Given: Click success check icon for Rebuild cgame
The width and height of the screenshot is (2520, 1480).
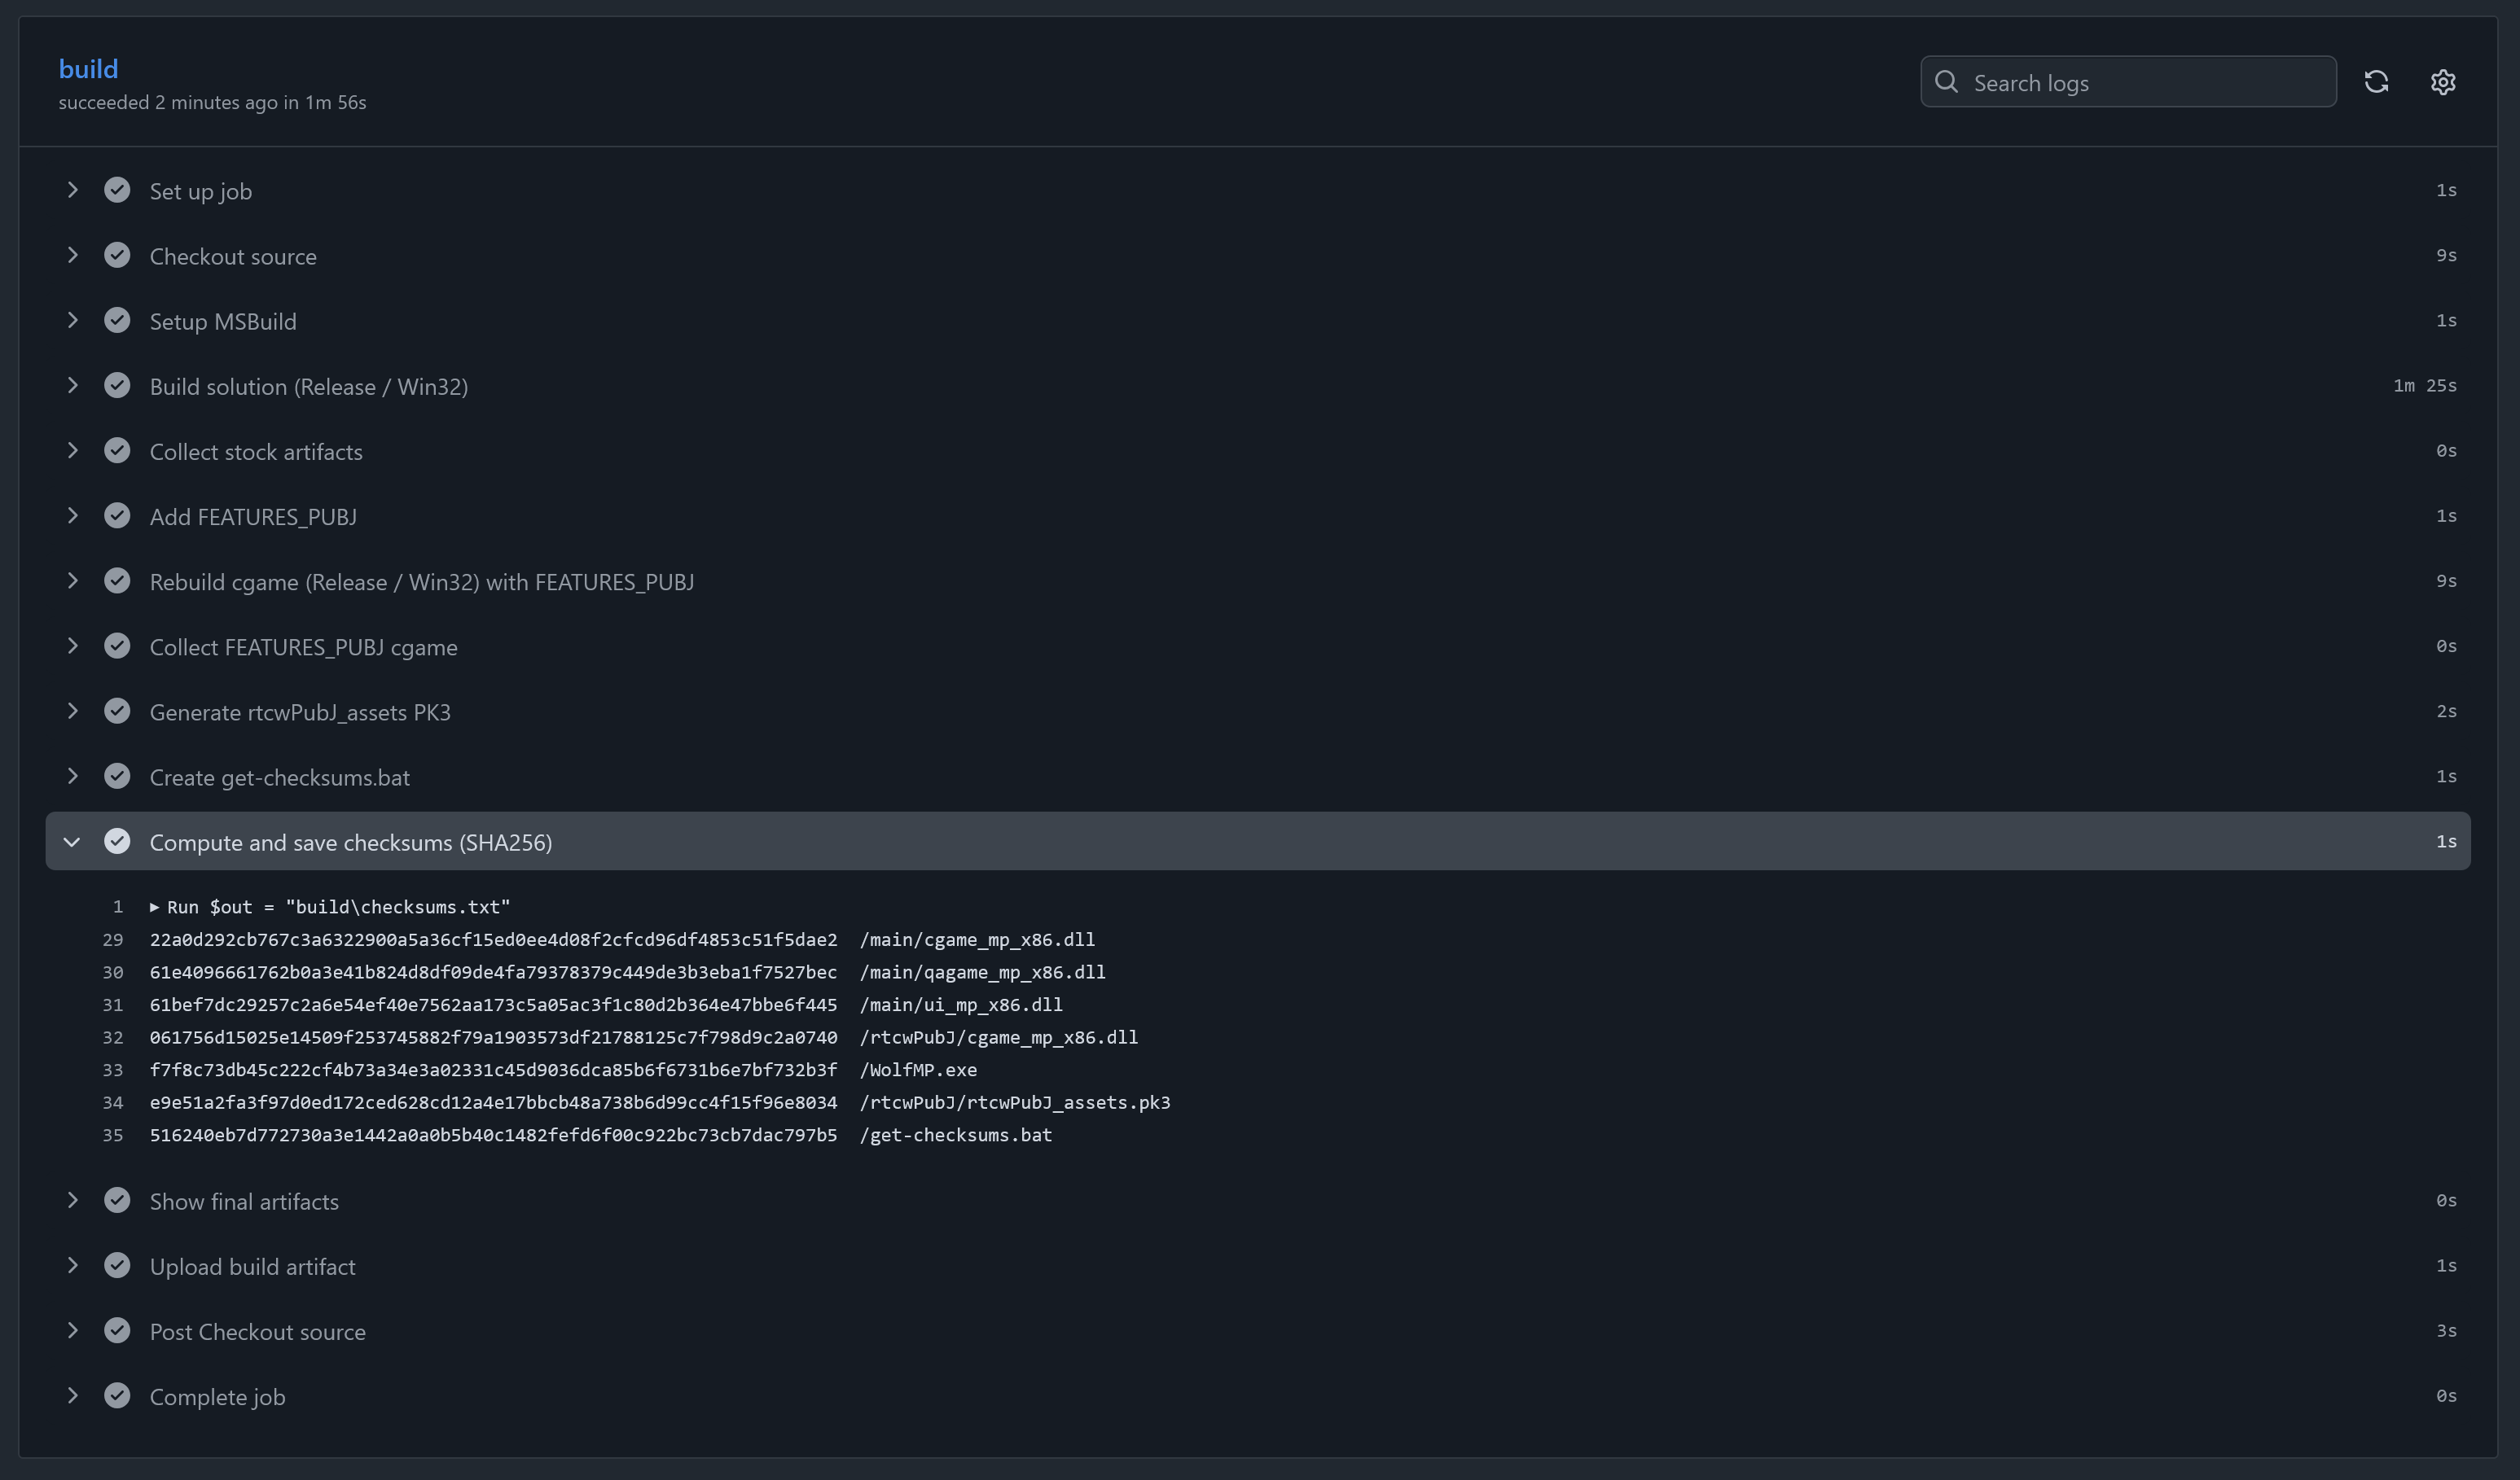Looking at the screenshot, I should tap(117, 580).
